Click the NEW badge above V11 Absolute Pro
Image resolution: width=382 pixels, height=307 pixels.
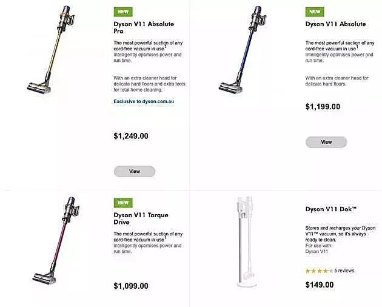(123, 12)
